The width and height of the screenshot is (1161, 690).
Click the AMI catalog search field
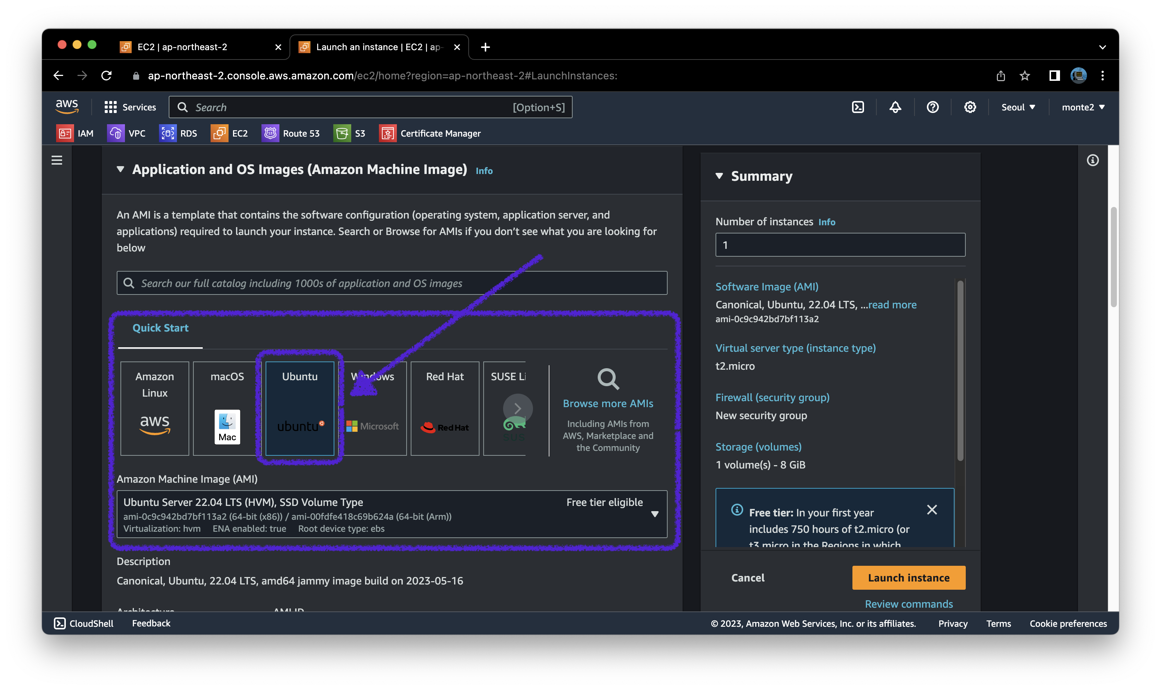coord(392,283)
